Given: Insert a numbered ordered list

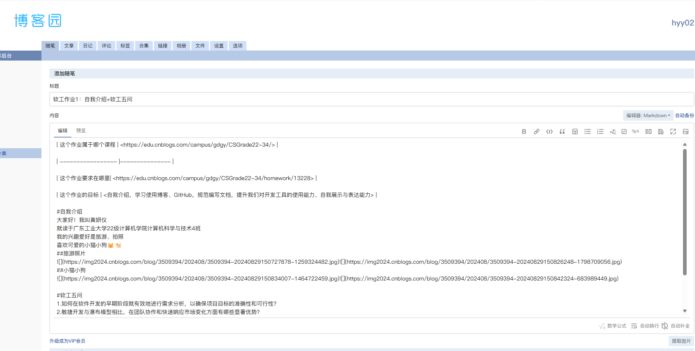Looking at the screenshot, I should [600, 131].
